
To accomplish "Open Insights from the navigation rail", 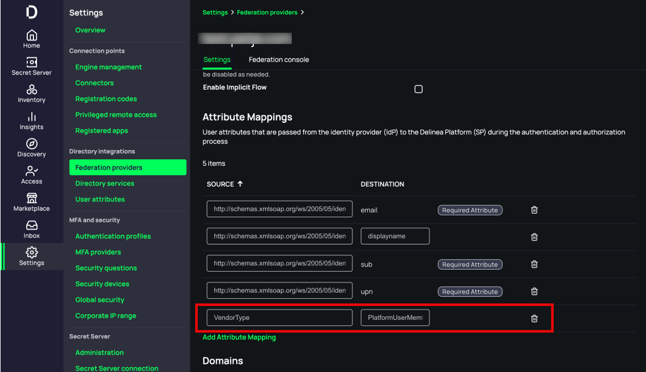I will (x=32, y=121).
